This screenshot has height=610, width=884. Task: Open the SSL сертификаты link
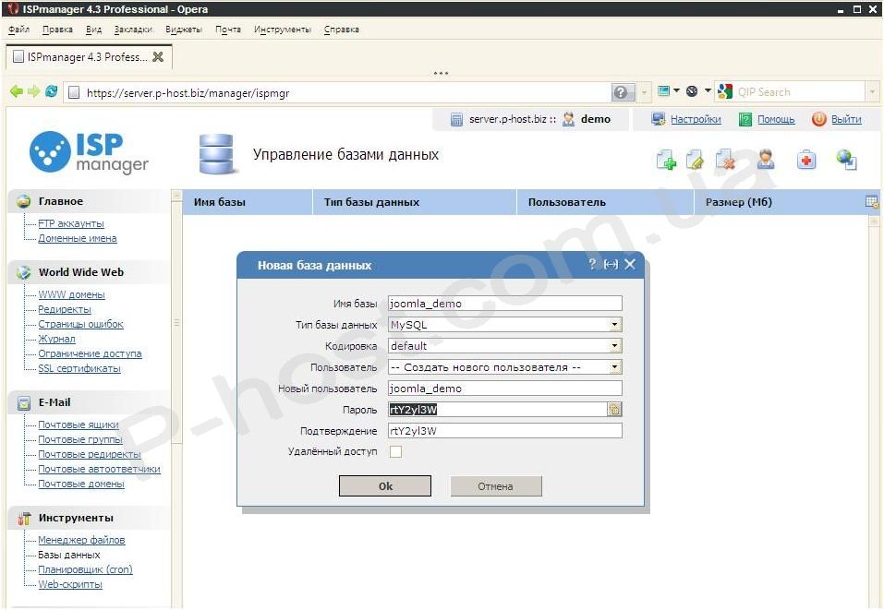pos(79,368)
